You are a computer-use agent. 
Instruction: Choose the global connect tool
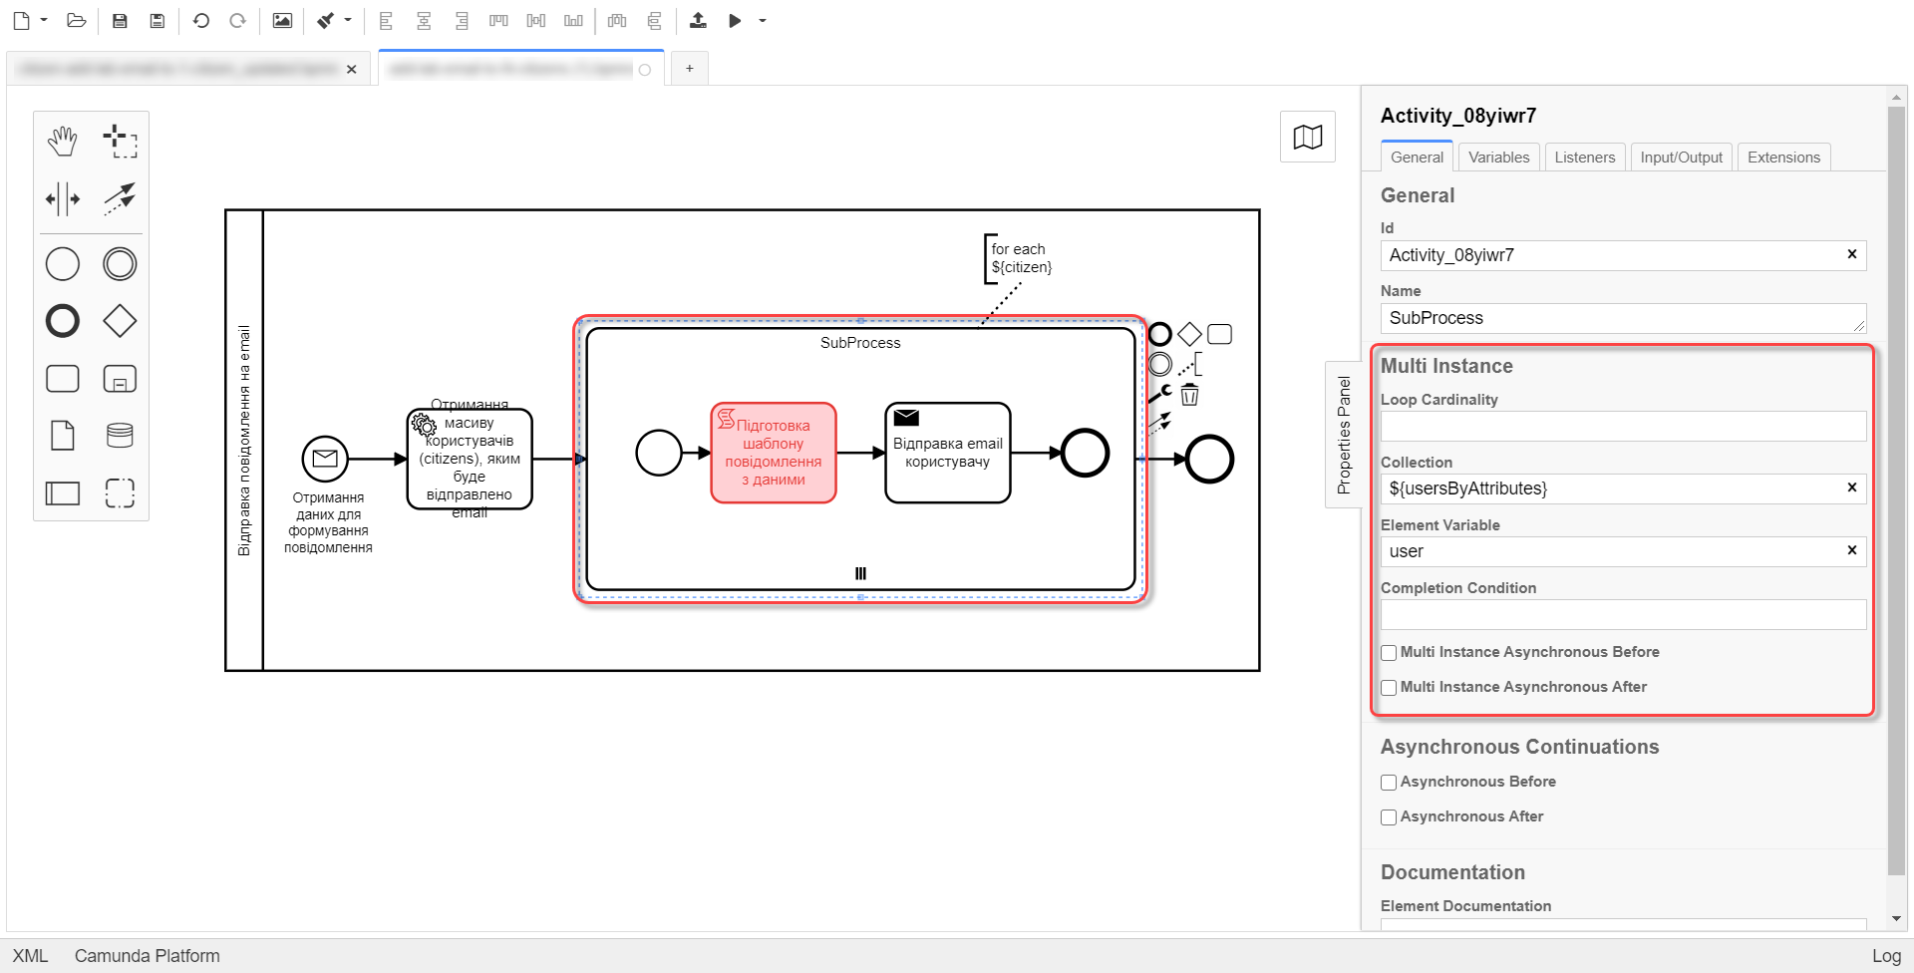(120, 198)
